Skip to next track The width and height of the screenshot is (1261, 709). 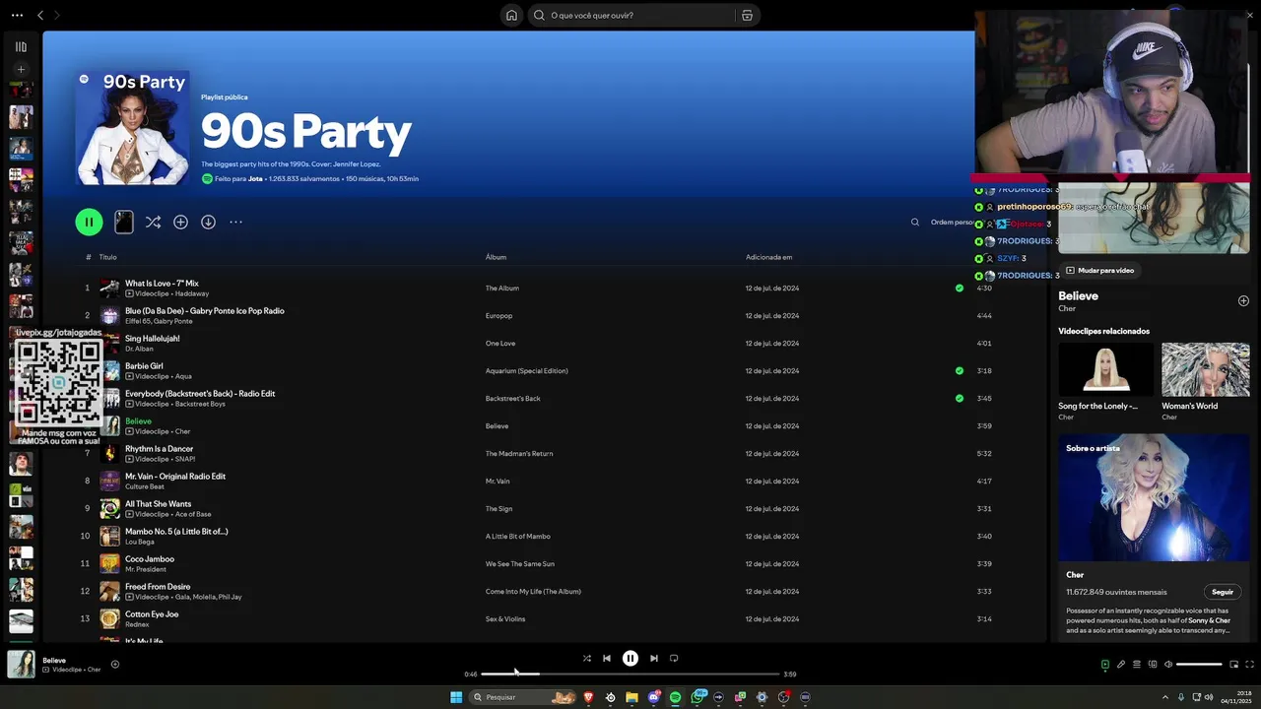(654, 658)
